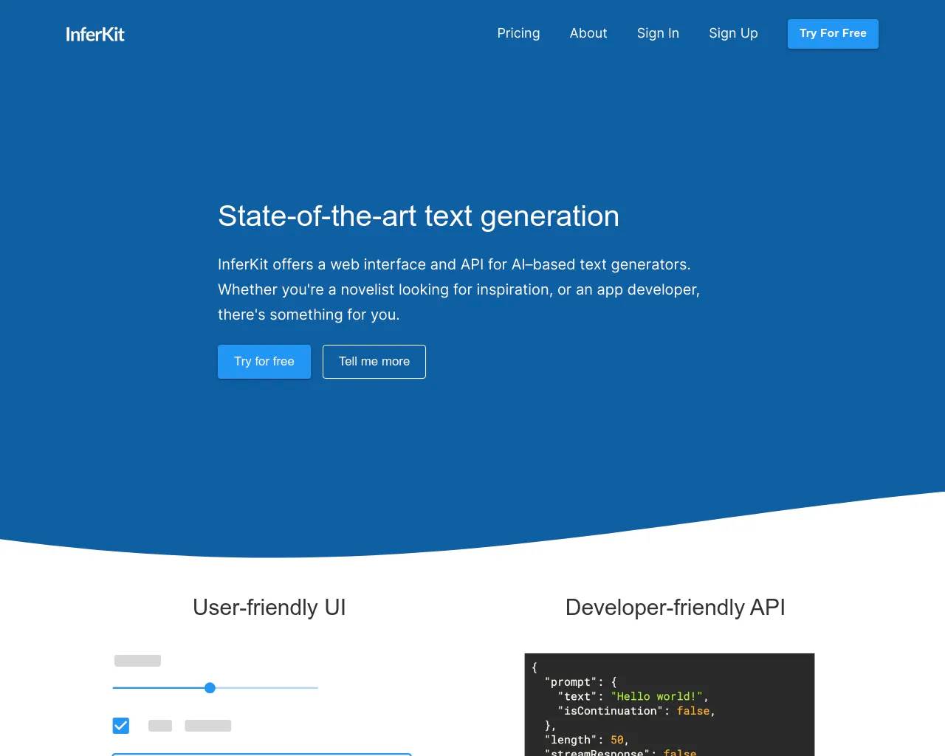Screen dimensions: 945x756
Task: Click the User-friendly UI heading
Action: [269, 608]
